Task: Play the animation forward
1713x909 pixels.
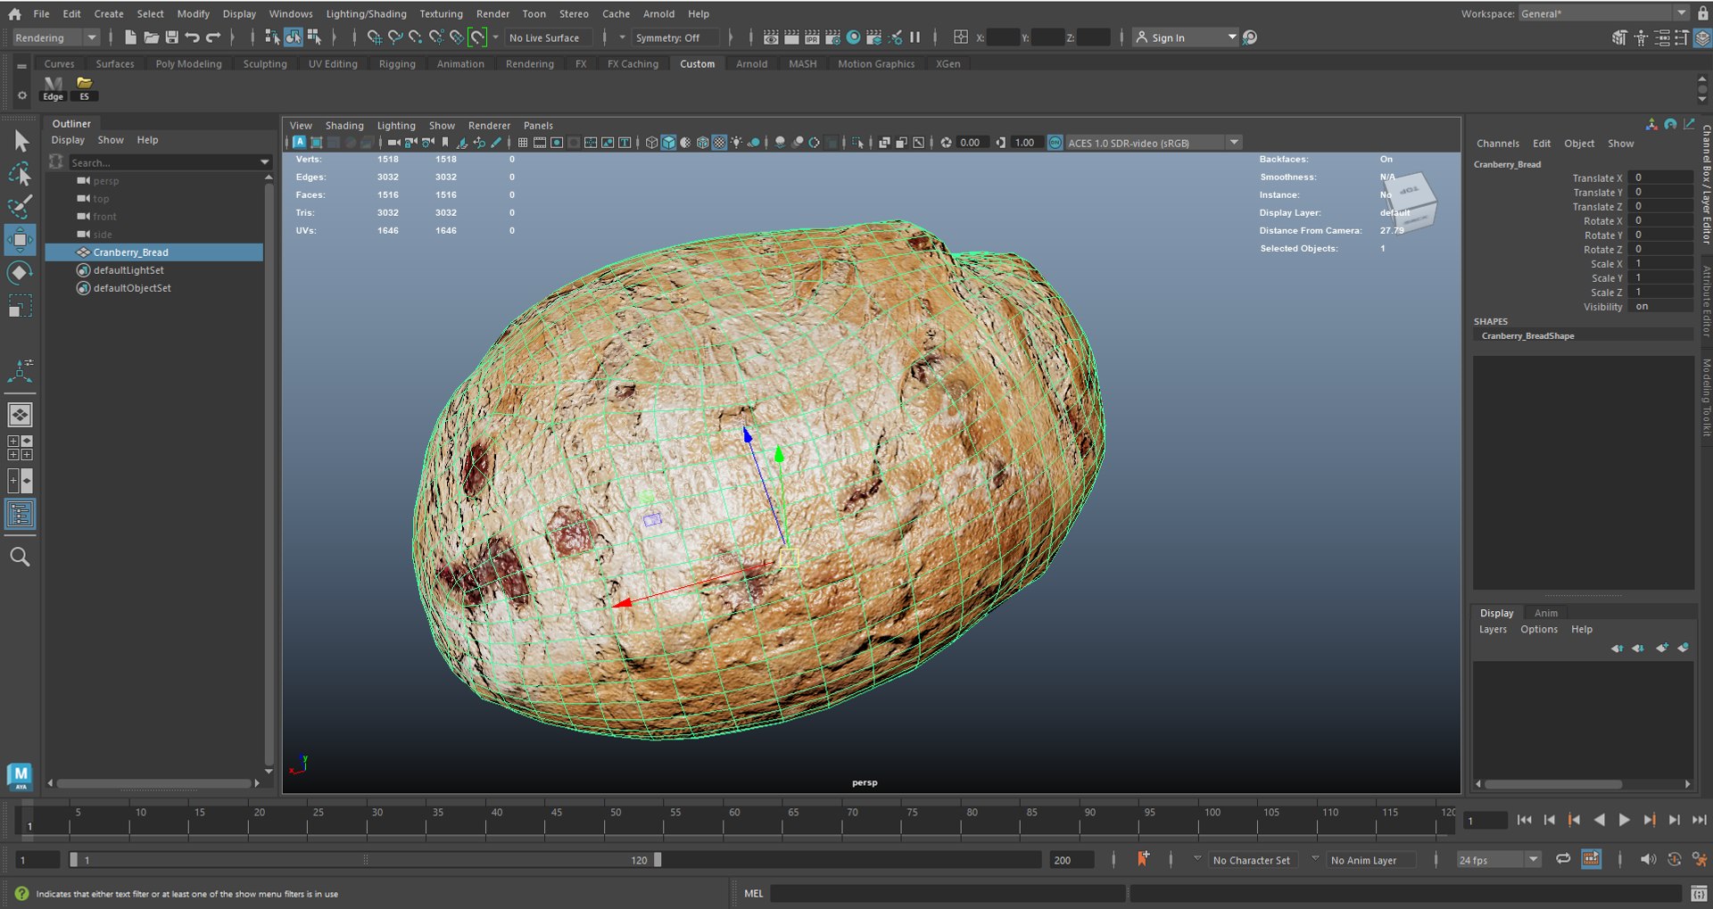Action: (1624, 820)
